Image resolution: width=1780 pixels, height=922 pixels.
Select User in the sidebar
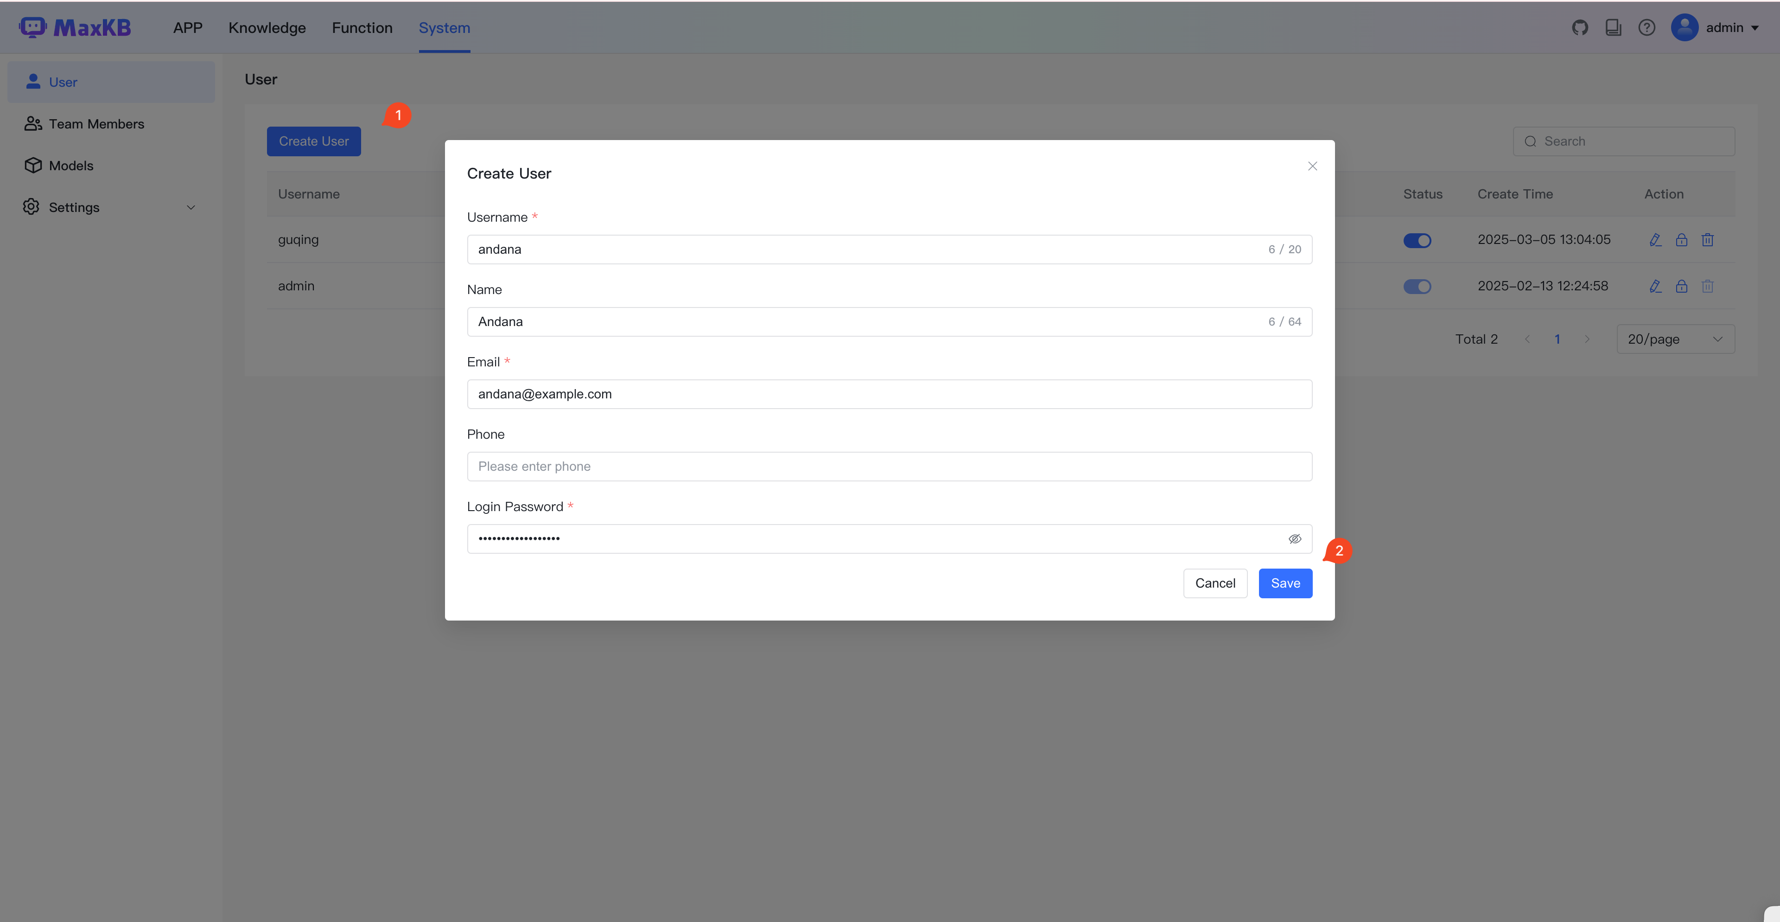(x=111, y=82)
